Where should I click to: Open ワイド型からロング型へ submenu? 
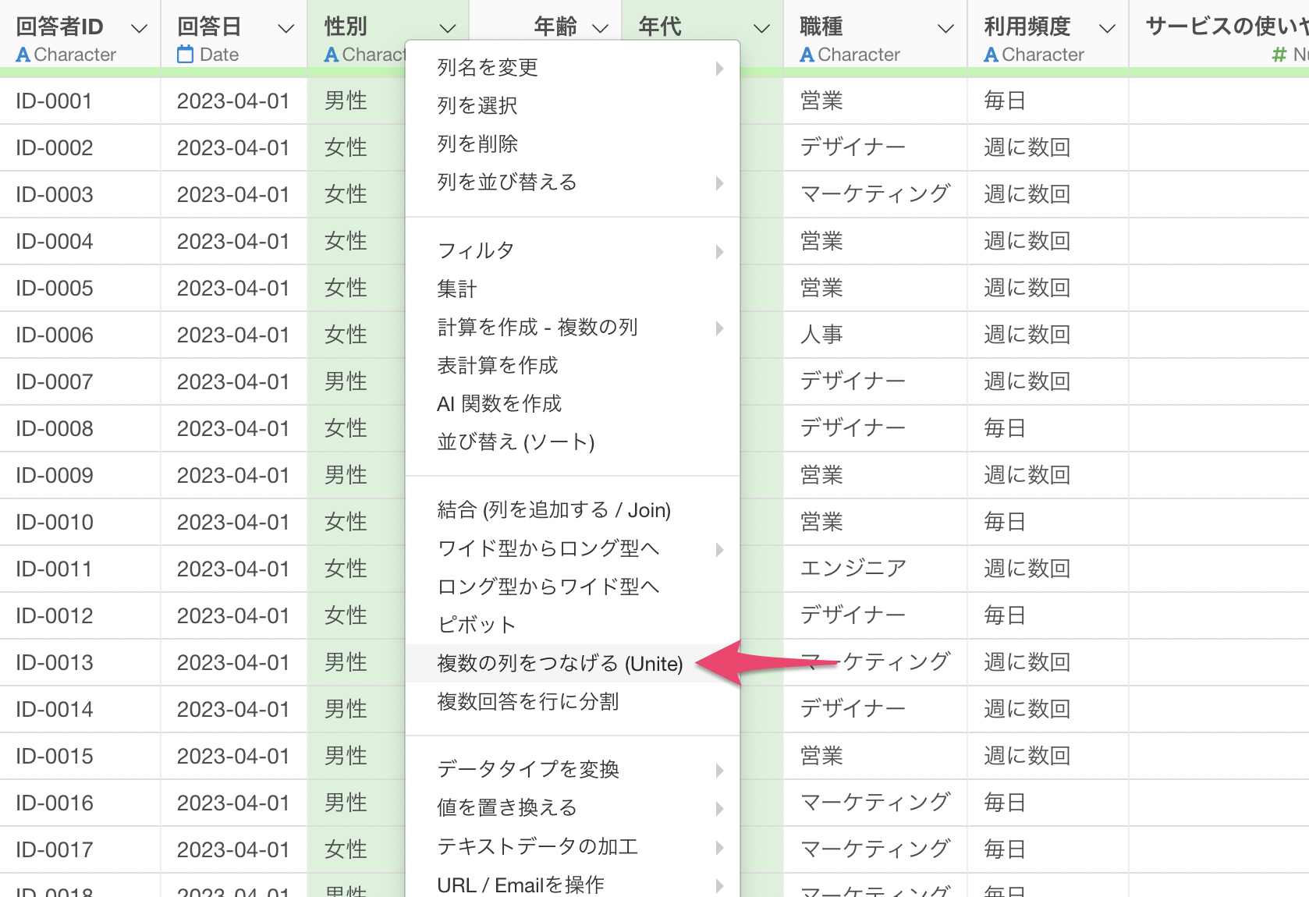pos(573,548)
